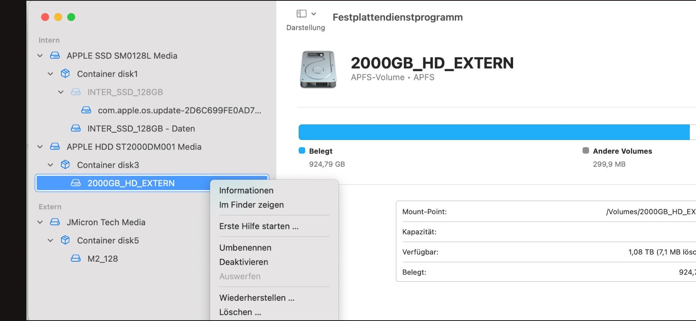Click the INTER_SSD_128GB volume icon
Viewport: 696px width, 321px height.
tap(76, 92)
